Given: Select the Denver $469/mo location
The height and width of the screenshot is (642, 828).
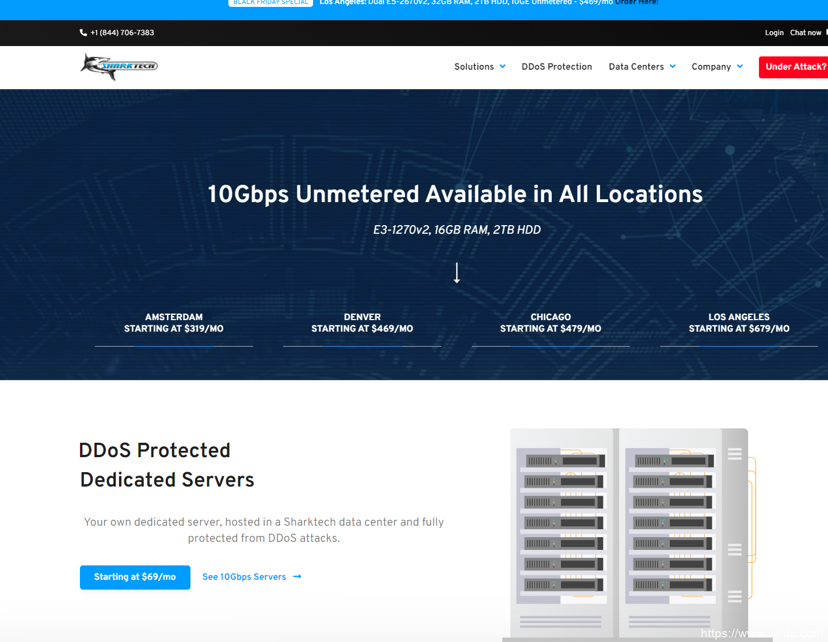Looking at the screenshot, I should [x=362, y=322].
